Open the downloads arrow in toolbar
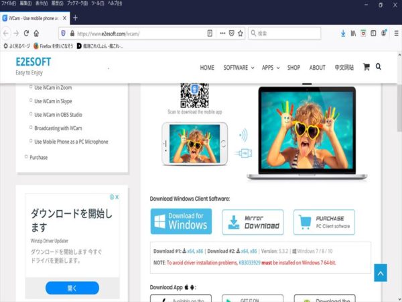This screenshot has height=302, width=402. click(343, 33)
